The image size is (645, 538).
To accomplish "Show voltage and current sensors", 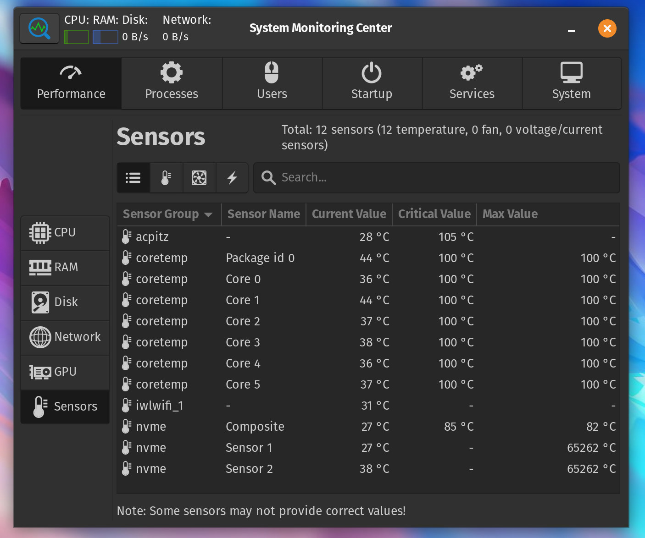I will (232, 178).
